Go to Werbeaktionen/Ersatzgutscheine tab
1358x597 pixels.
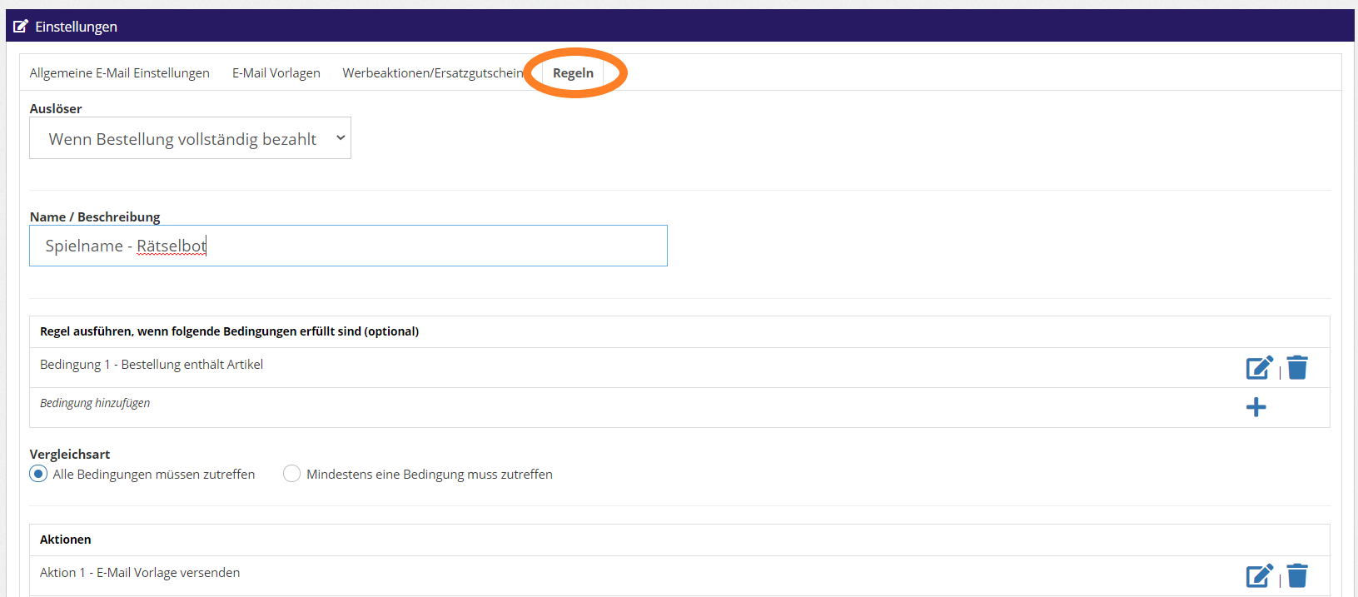click(432, 73)
